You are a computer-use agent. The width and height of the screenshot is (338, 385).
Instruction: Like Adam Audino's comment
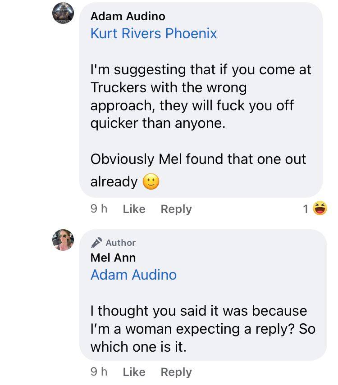[134, 209]
